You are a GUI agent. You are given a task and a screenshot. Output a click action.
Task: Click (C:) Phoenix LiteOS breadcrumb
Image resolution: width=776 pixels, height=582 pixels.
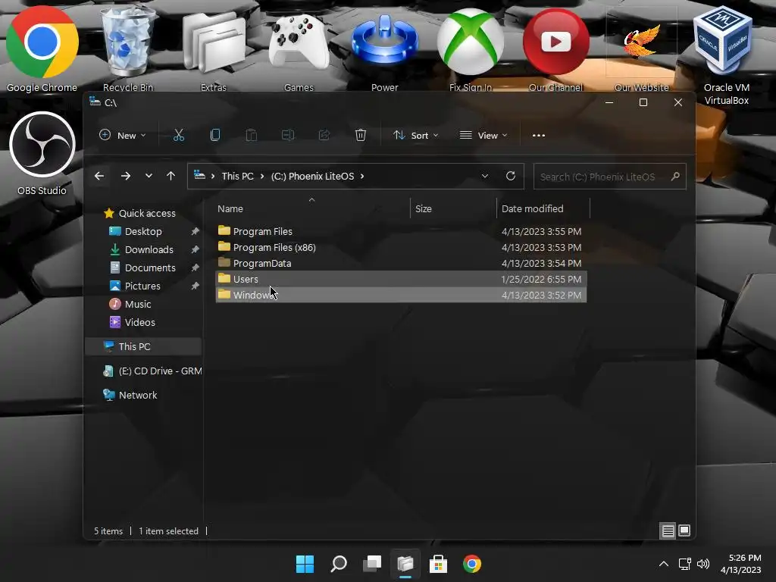312,176
